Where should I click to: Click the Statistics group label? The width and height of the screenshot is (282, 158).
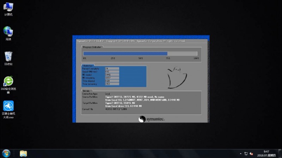[x=87, y=66]
